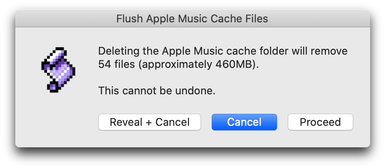
Task: Choose Reveal + Cancel to show the cache folder
Action: point(150,122)
